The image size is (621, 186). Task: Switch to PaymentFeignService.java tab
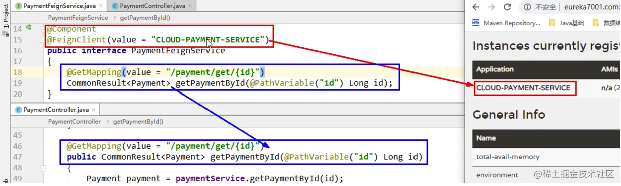(x=59, y=6)
